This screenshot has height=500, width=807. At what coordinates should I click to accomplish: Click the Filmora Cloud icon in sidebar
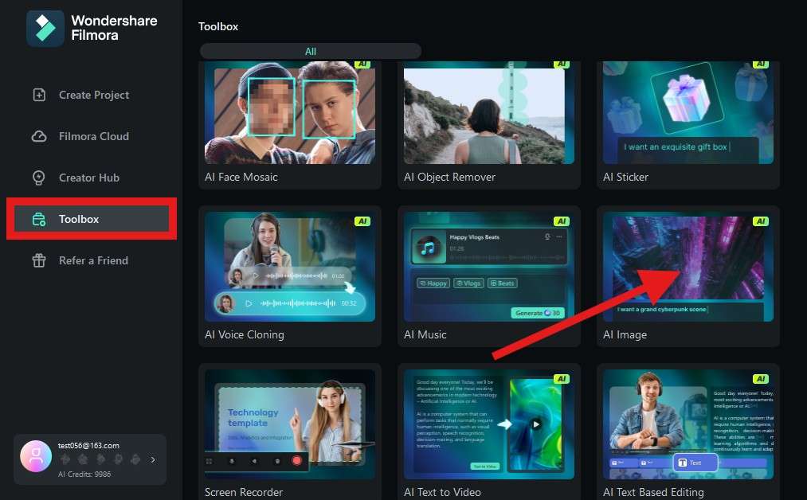point(39,136)
